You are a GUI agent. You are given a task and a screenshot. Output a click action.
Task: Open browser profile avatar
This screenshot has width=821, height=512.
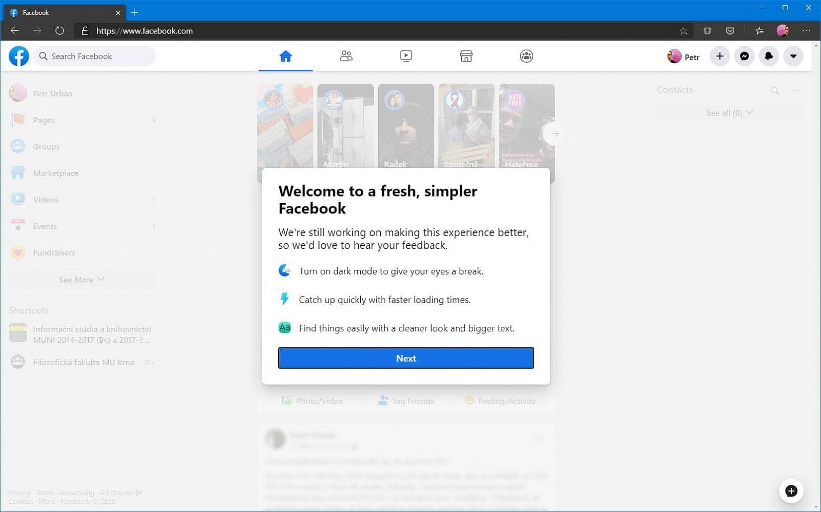coord(783,31)
